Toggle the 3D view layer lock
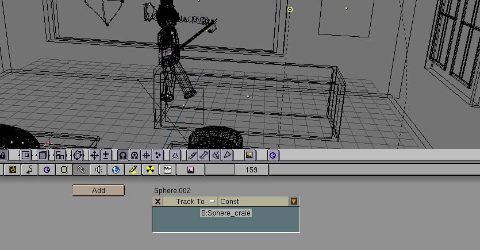This screenshot has height=250, width=480. (3, 155)
